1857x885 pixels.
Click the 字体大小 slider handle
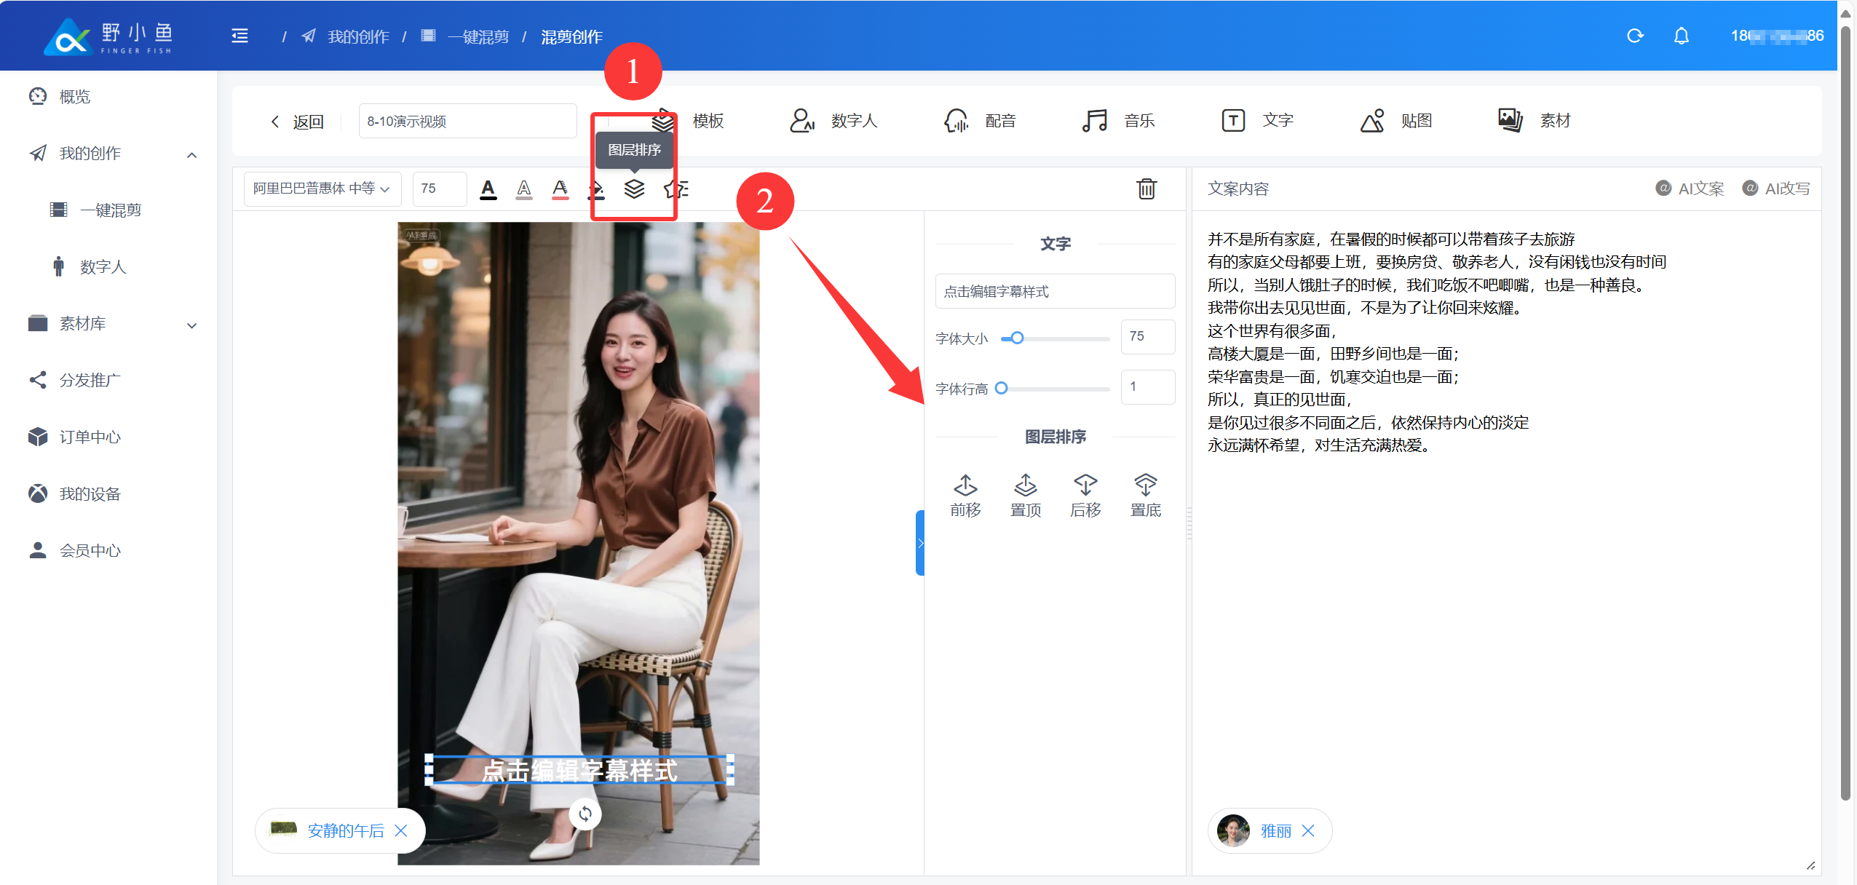[1017, 338]
